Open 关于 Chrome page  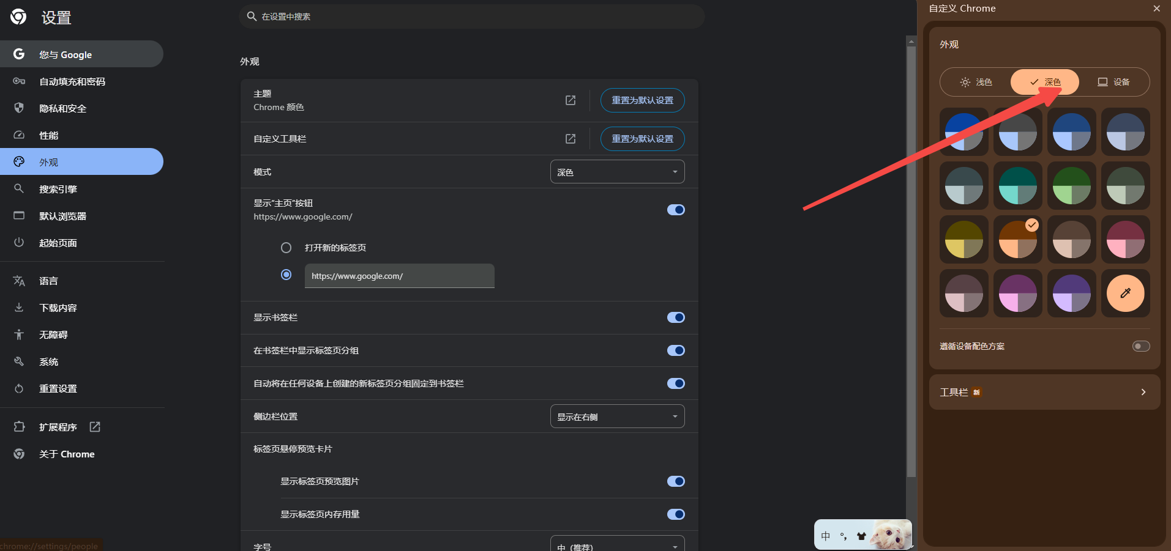81,454
